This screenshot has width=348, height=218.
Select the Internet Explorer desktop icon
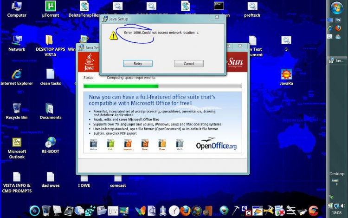[17, 77]
